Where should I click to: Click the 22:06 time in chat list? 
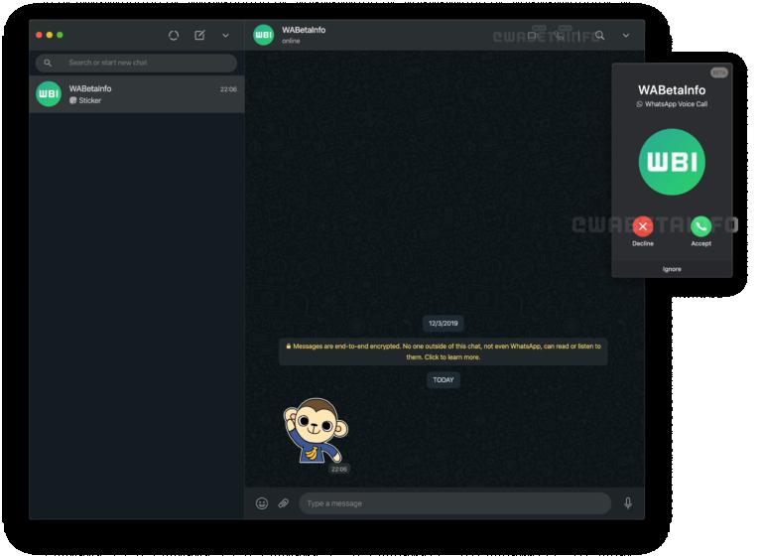point(228,89)
